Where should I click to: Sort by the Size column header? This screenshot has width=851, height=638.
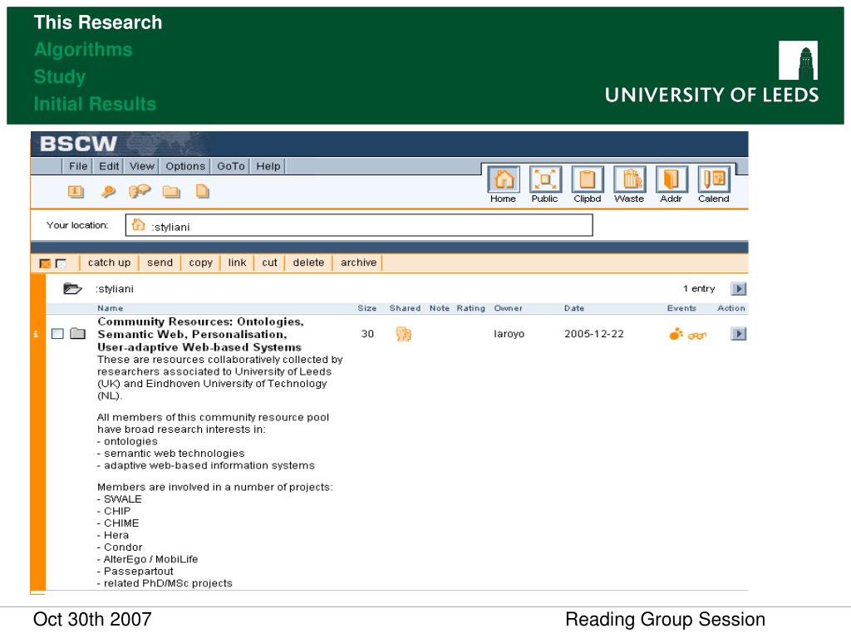click(366, 308)
